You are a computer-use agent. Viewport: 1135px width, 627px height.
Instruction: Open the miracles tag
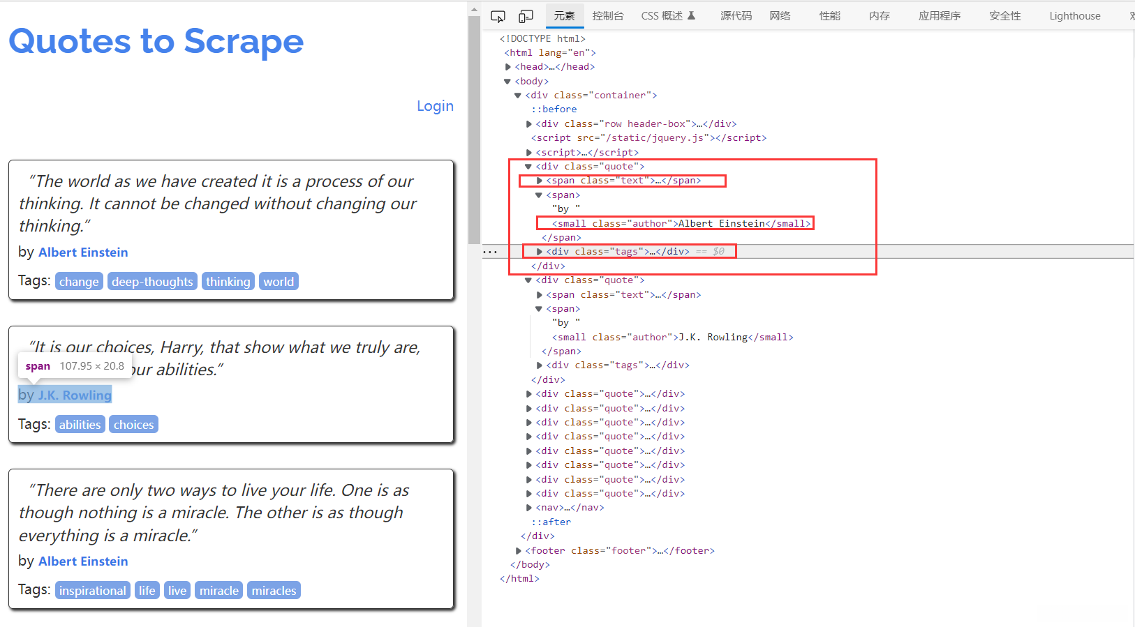(x=274, y=591)
